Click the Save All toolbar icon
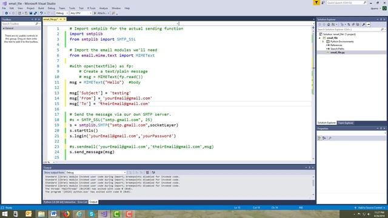Viewport: 388px width, 218px height. click(35, 13)
